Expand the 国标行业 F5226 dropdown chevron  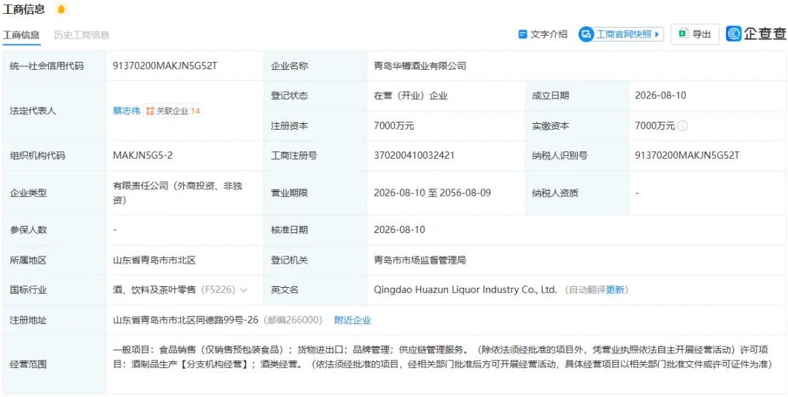(244, 290)
